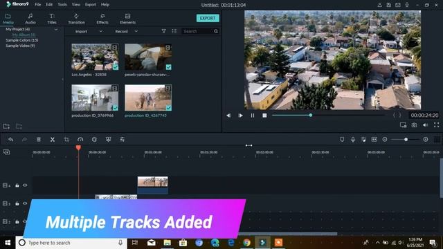Click the checkmark on Los Angeles clip thumbnail
The width and height of the screenshot is (443, 249).
[116, 67]
